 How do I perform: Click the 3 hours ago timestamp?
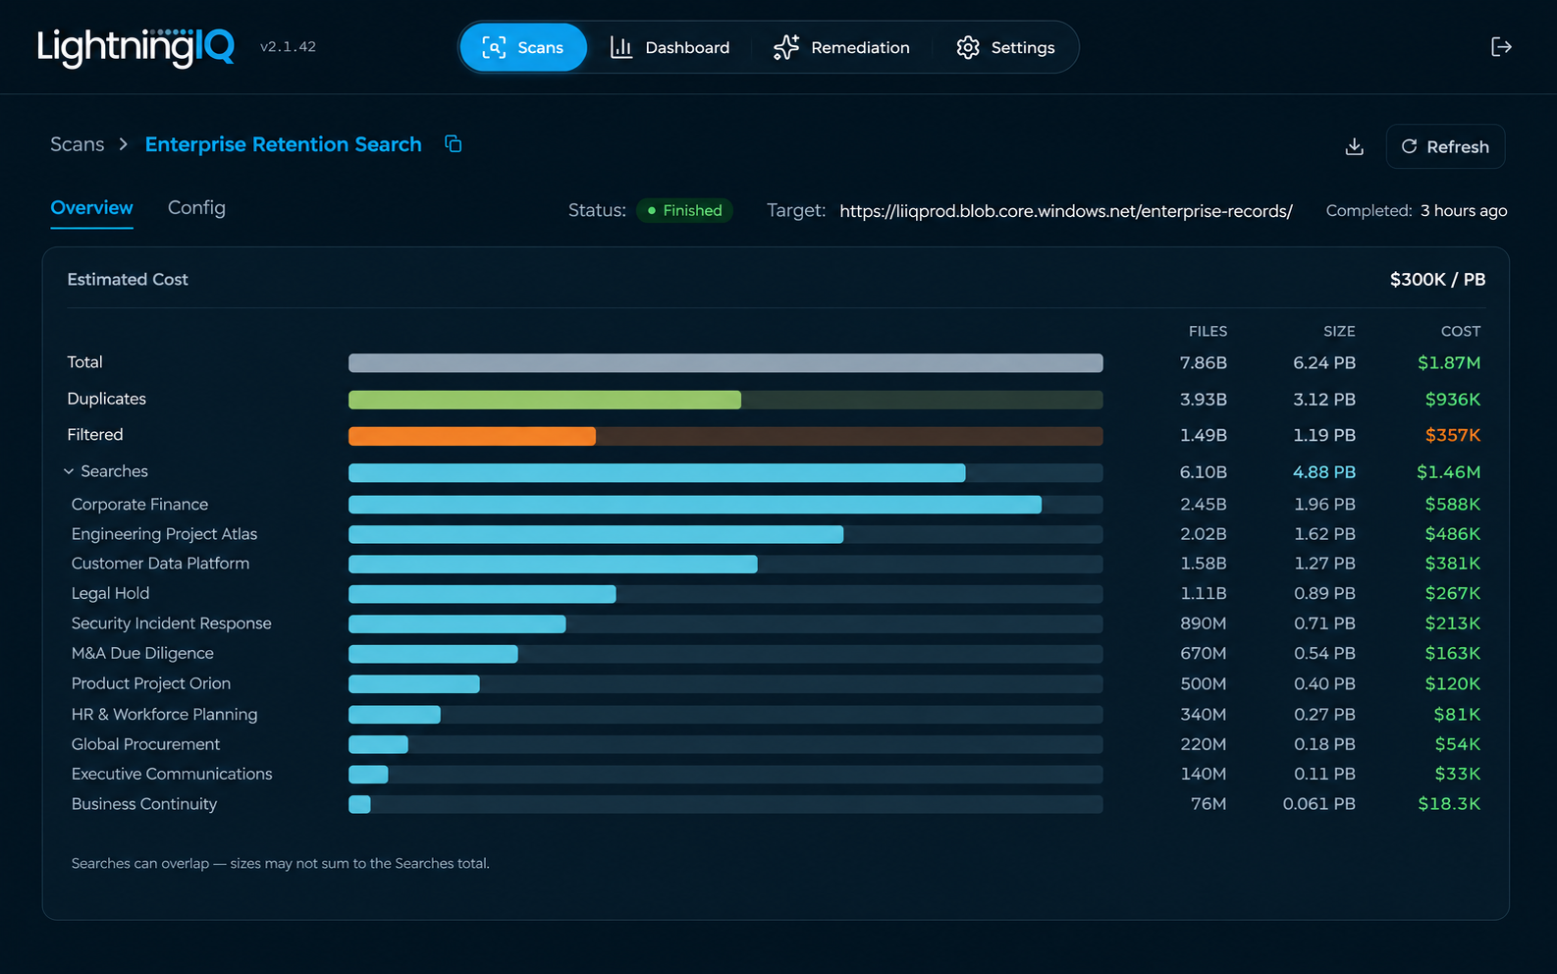tap(1464, 211)
